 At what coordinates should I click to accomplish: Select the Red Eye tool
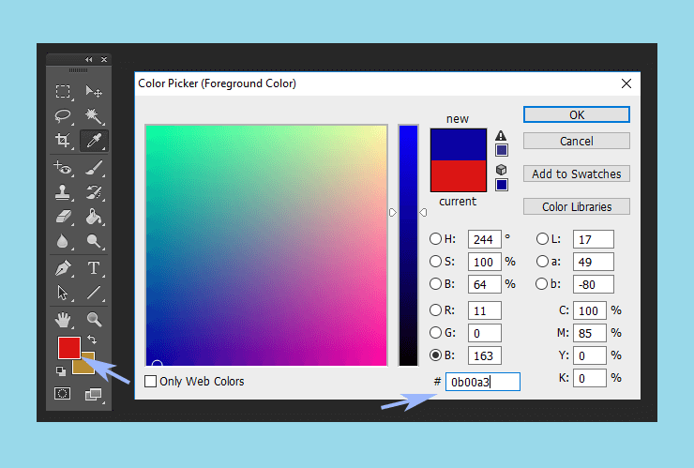63,168
